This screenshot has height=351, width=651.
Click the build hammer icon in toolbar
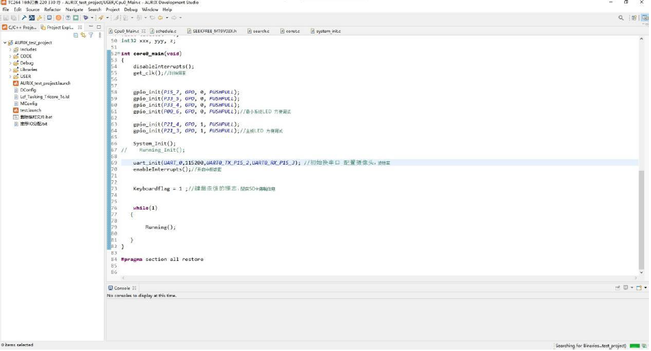(x=23, y=18)
